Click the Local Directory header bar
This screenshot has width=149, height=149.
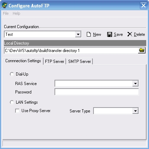point(75,43)
